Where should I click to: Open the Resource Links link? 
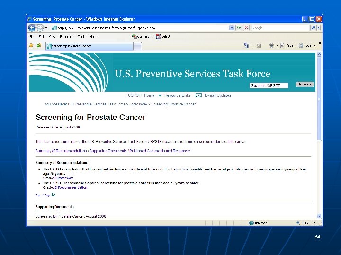[177, 95]
